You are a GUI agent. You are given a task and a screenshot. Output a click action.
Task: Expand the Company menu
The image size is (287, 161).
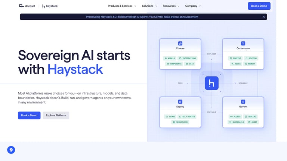tap(193, 6)
